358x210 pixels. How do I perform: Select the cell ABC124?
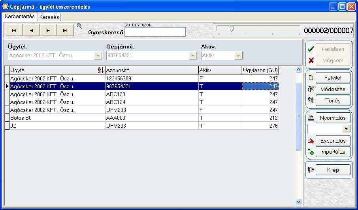[152, 102]
